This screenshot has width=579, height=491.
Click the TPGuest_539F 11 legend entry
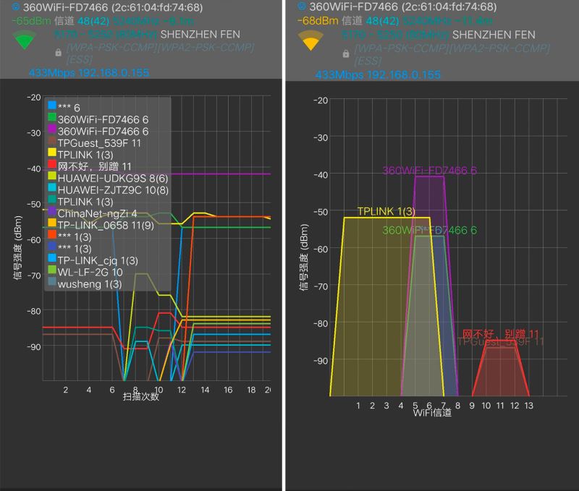pyautogui.click(x=95, y=142)
